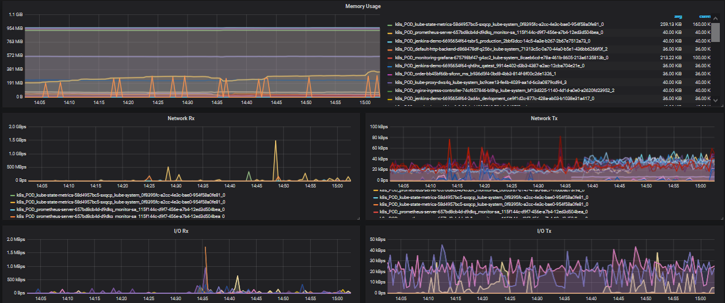The height and width of the screenshot is (303, 725).
Task: Toggle orange kube-state-metrics series in Network Tx legend
Action: tap(484, 205)
